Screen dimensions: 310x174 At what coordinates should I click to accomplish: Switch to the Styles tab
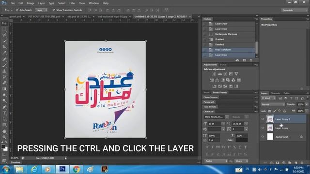[223, 65]
